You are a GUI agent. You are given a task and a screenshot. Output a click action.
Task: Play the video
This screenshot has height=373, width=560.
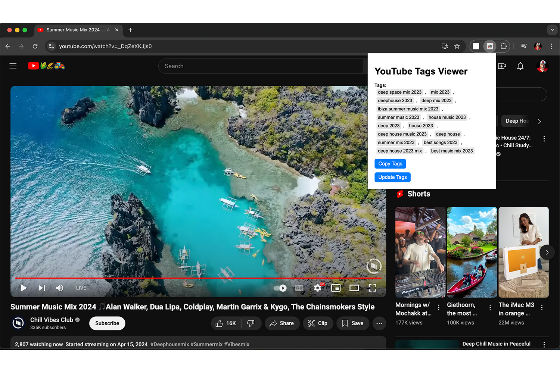(x=24, y=288)
